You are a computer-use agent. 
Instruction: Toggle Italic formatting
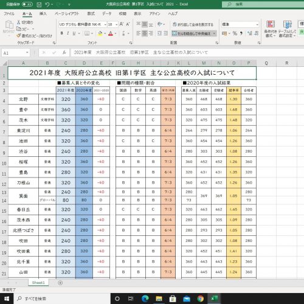pyautogui.click(x=68, y=33)
